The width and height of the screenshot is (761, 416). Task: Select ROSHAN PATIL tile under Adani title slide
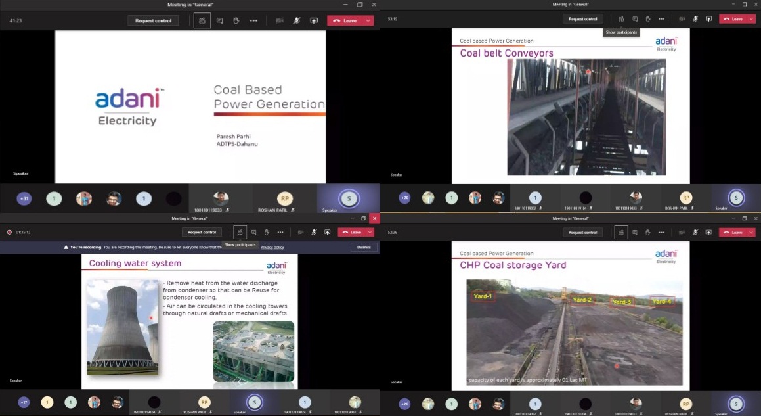pyautogui.click(x=284, y=198)
